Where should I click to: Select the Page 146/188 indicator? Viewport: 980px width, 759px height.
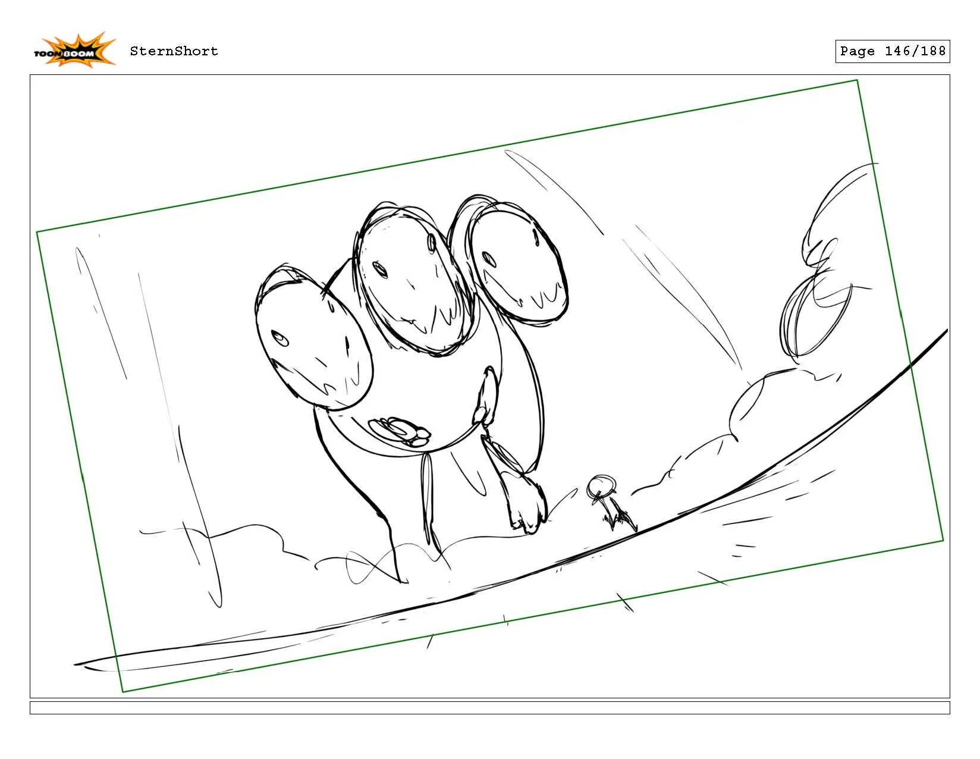coord(893,51)
